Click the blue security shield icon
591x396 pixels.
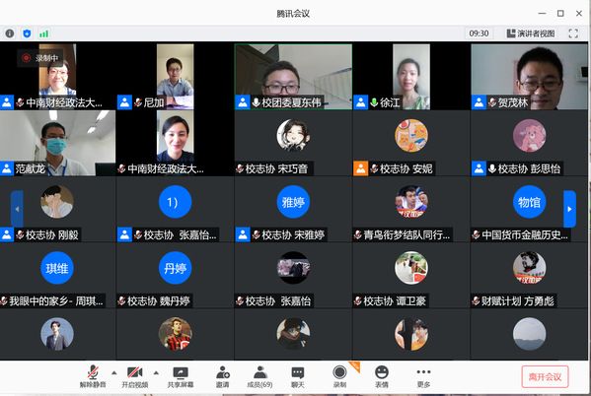click(28, 33)
